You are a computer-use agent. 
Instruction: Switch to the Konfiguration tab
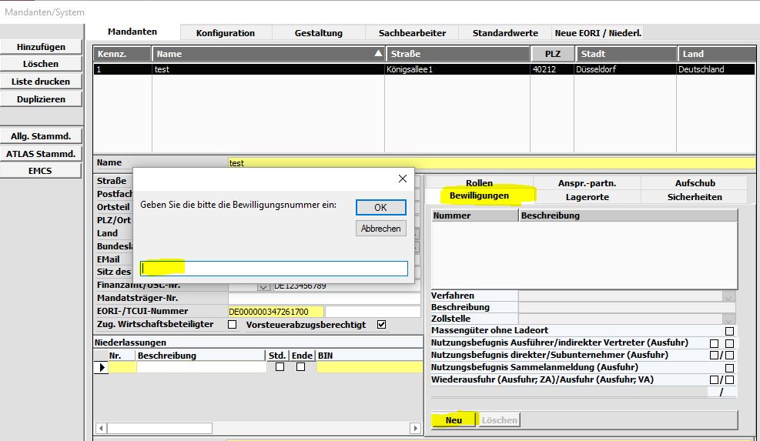click(x=226, y=33)
